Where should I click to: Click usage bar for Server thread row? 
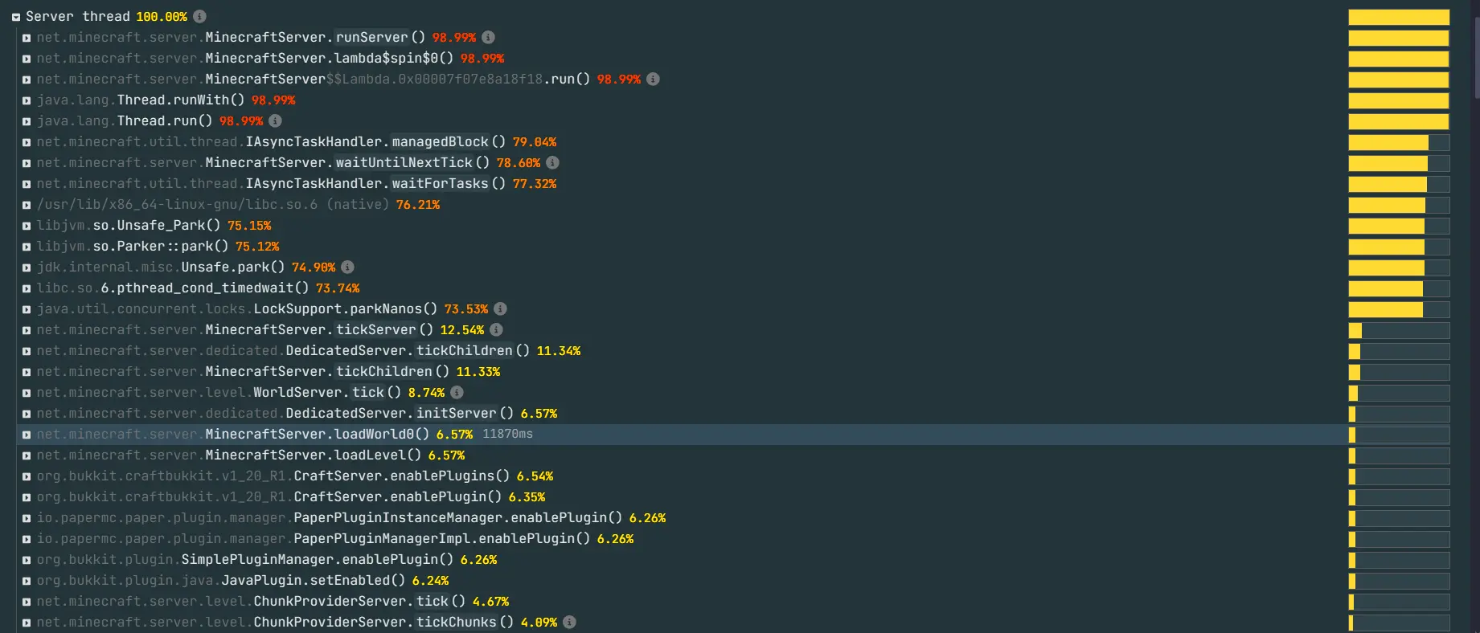point(1399,17)
